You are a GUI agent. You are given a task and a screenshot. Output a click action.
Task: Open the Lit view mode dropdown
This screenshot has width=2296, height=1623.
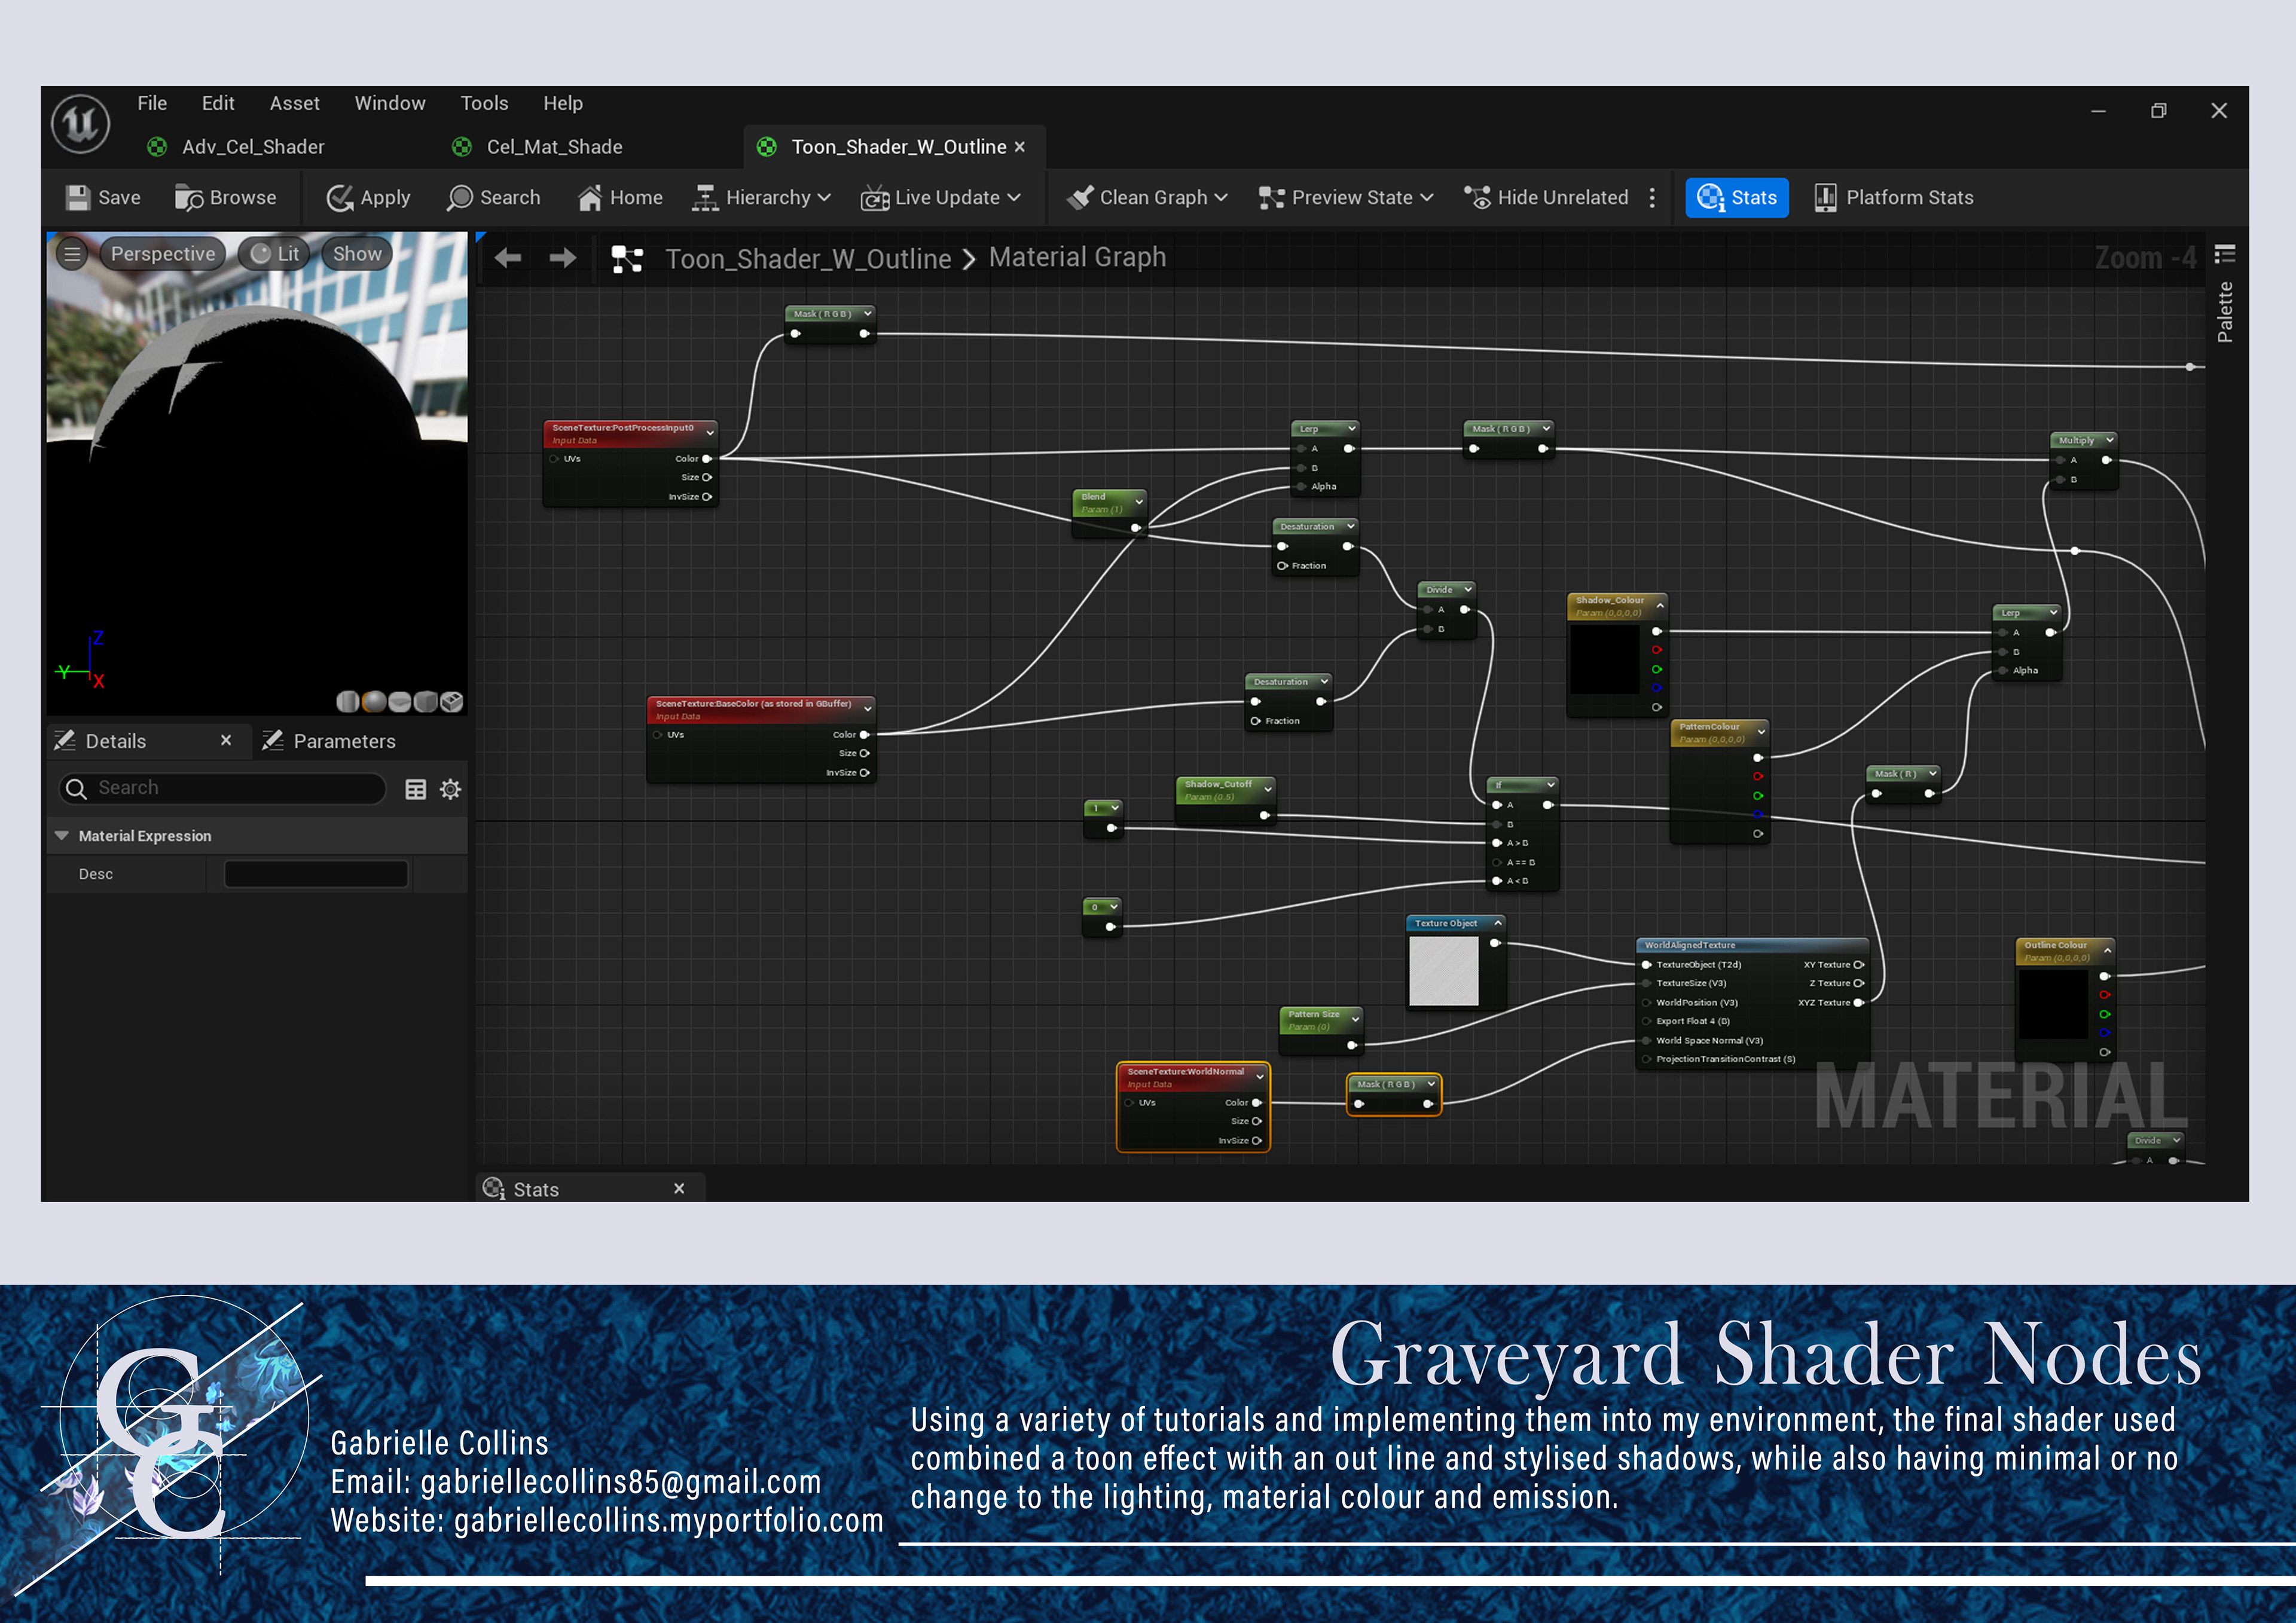click(275, 254)
